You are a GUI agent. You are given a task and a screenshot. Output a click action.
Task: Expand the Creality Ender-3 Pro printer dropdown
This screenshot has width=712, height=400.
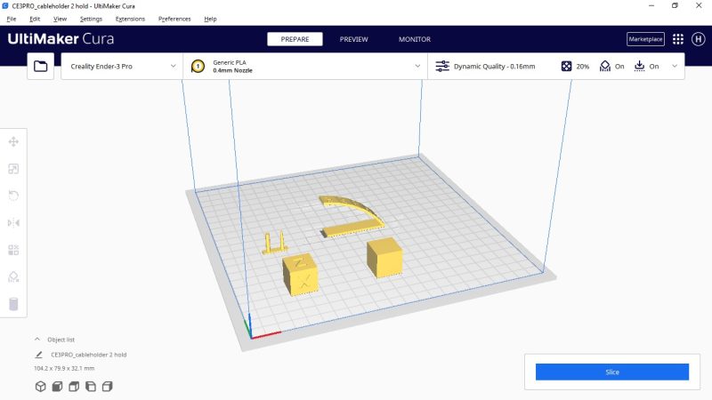[x=172, y=66]
